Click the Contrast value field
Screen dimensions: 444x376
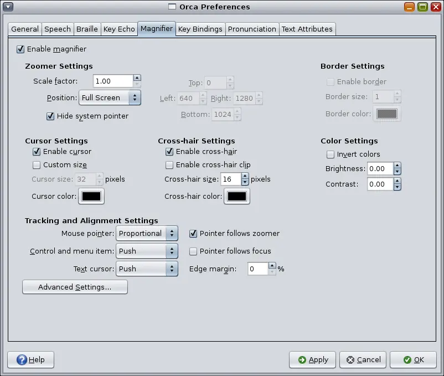[380, 184]
